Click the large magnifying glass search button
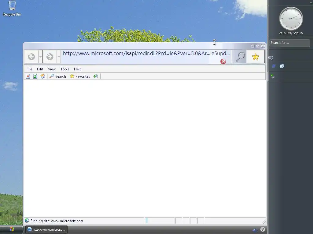 tap(240, 57)
